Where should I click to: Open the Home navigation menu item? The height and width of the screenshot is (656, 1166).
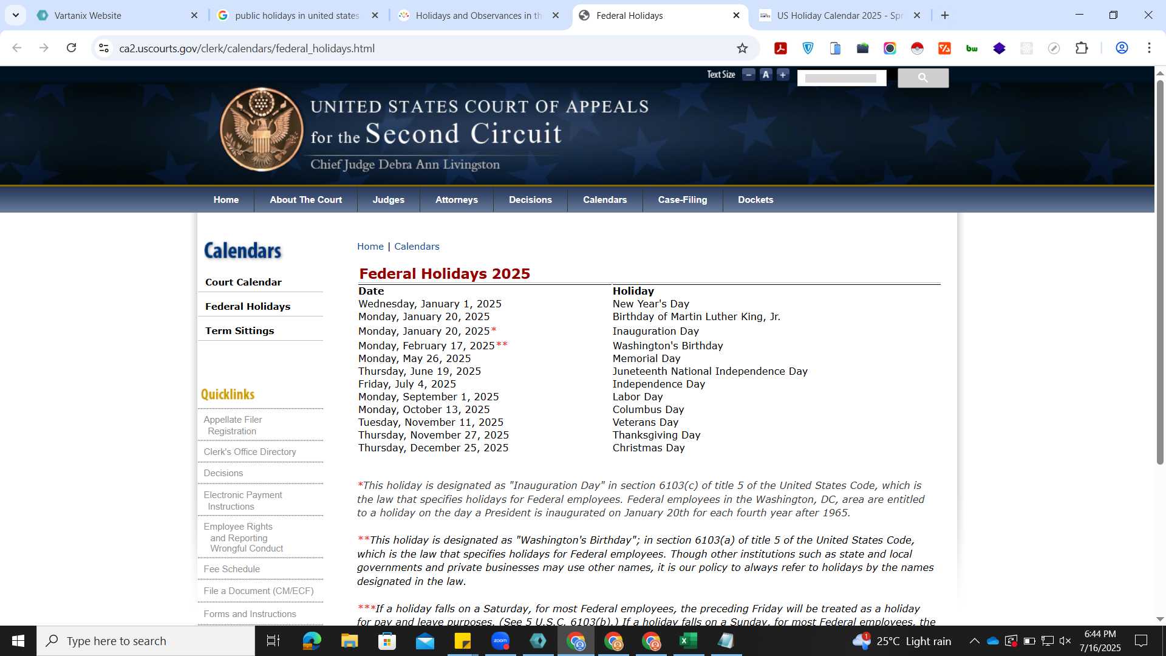226,200
